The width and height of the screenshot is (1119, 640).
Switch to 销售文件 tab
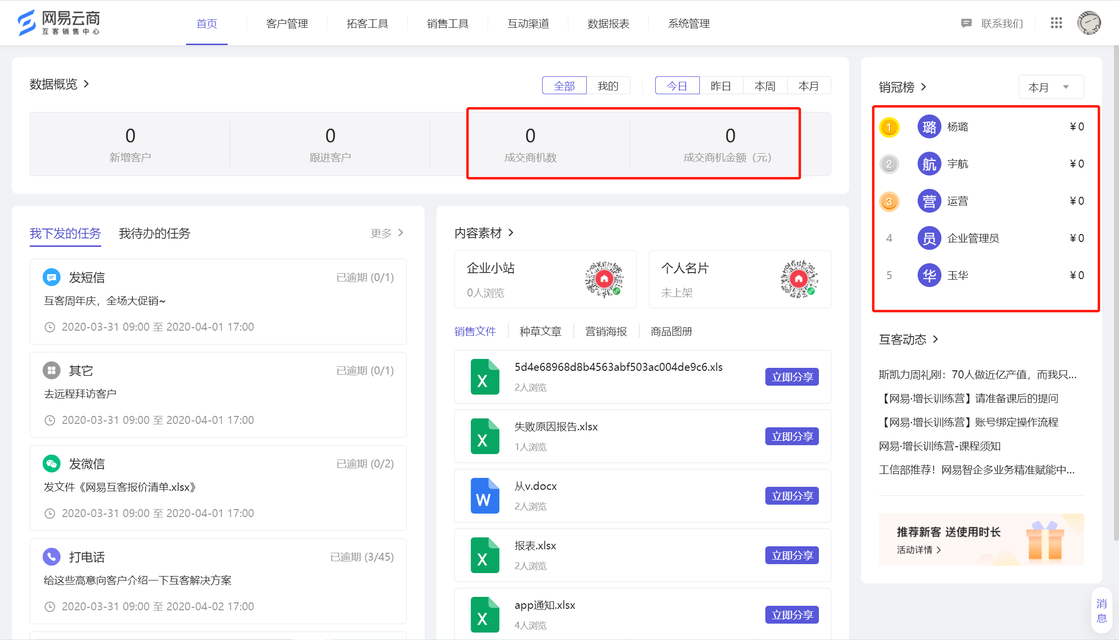coord(475,331)
